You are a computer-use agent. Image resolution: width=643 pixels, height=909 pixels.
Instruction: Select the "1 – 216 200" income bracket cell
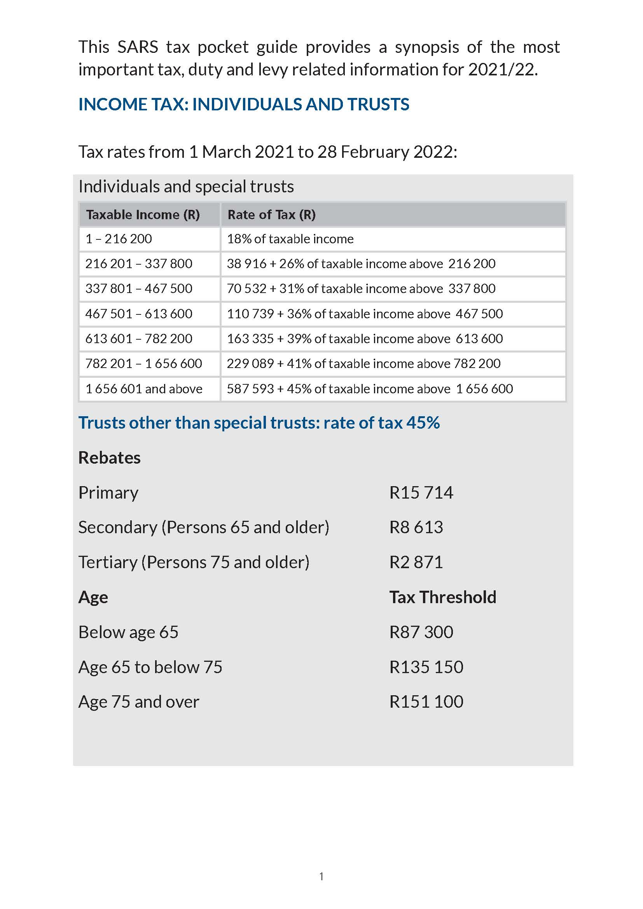[x=119, y=239]
